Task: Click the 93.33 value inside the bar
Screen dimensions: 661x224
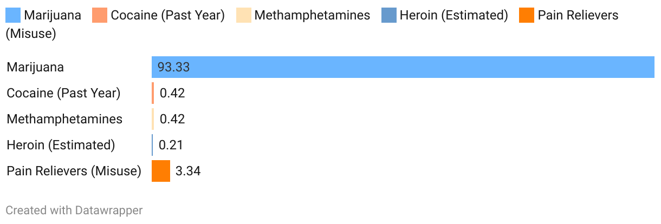Action: click(x=173, y=67)
